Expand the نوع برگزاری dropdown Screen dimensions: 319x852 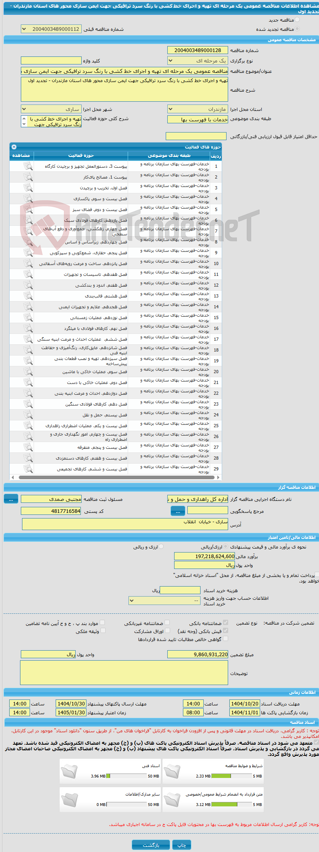pyautogui.click(x=197, y=61)
